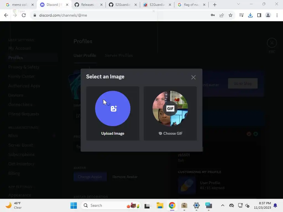Bookmark this page with the star

230,15
